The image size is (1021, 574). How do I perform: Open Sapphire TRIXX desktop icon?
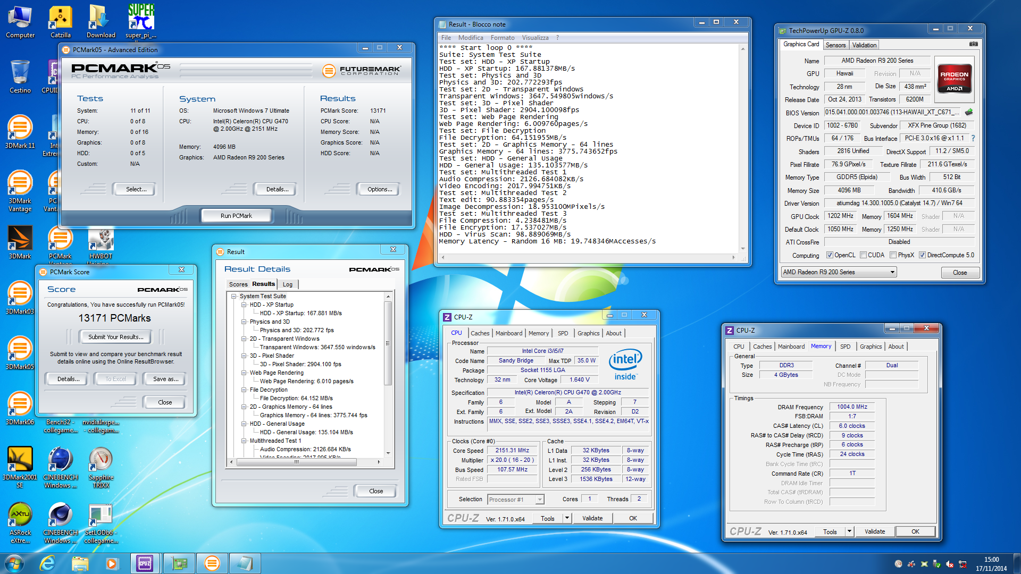click(101, 468)
